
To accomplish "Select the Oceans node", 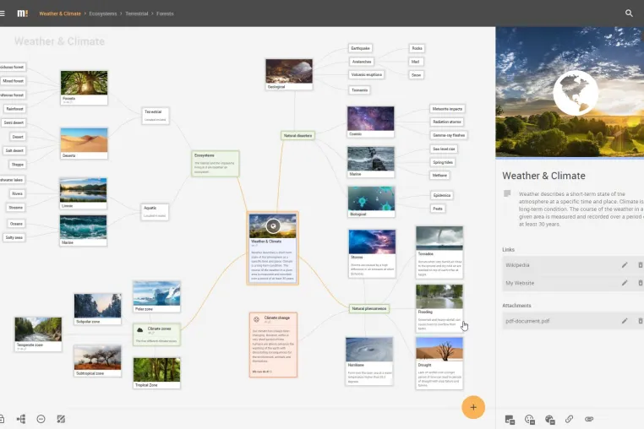I will (x=16, y=224).
